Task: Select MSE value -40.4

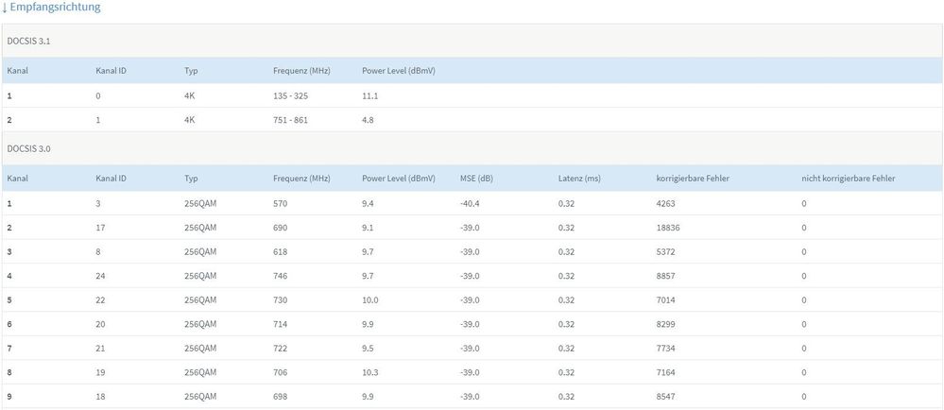Action: pyautogui.click(x=470, y=203)
